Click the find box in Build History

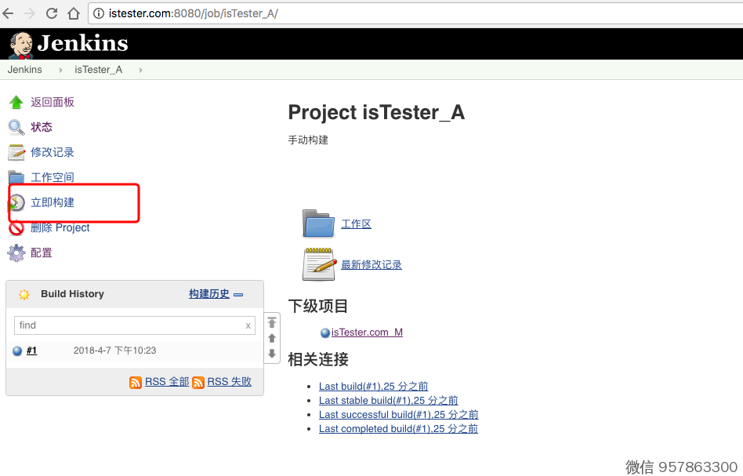tap(129, 325)
